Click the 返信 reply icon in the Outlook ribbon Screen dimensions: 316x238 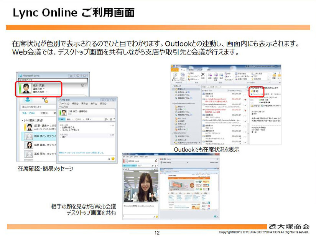[210, 76]
